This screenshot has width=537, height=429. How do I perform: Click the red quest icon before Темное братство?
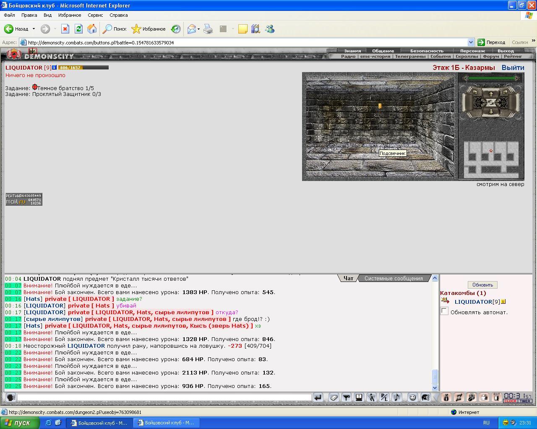point(35,87)
